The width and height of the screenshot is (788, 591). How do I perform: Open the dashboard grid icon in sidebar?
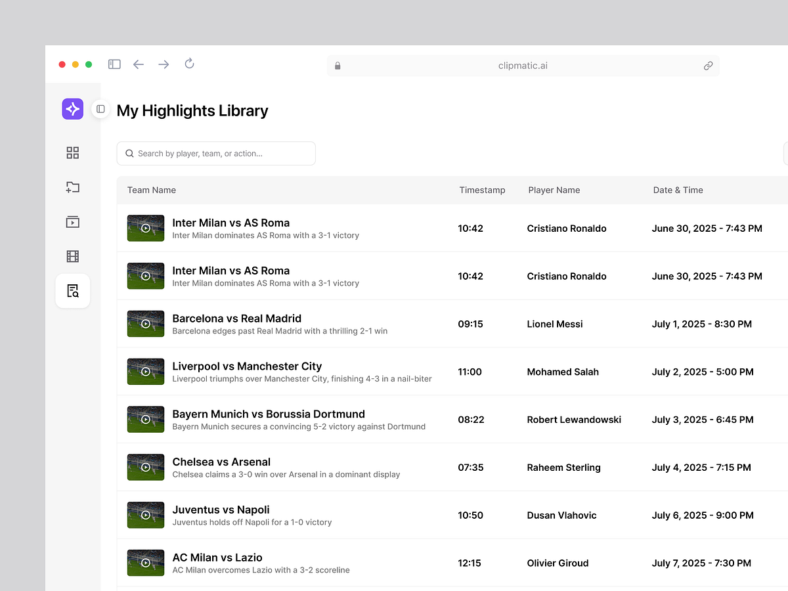73,153
